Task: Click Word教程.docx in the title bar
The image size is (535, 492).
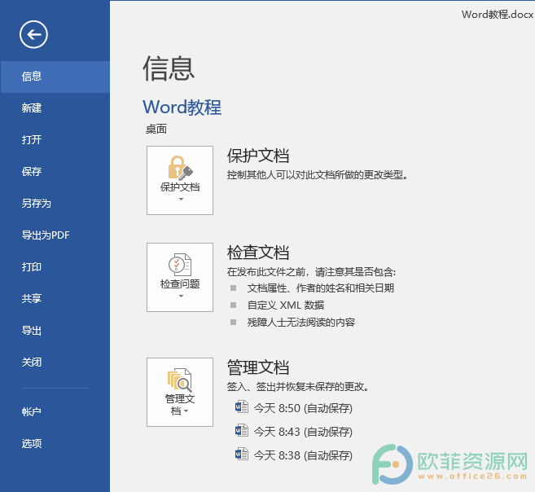Action: click(498, 15)
